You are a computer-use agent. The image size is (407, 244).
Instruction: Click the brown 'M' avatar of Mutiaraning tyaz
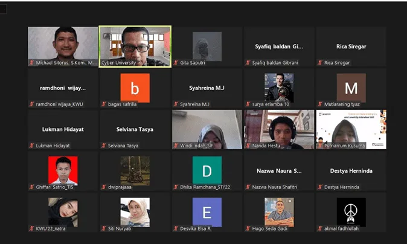[x=351, y=88]
